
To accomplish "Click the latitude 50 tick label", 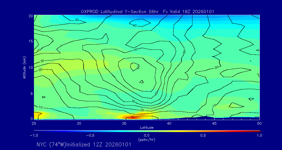I will (259, 123).
